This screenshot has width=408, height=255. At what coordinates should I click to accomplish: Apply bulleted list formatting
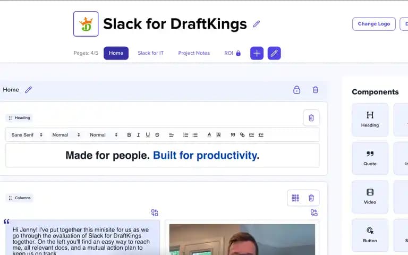tap(195, 135)
